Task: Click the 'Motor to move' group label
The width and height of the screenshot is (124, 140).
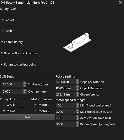Action: point(42,99)
